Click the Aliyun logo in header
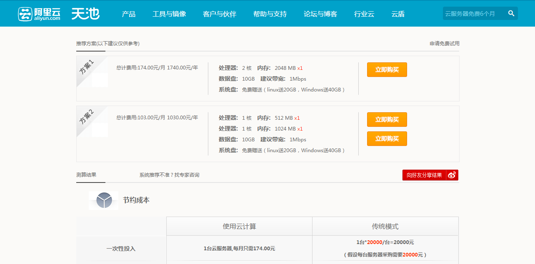 pyautogui.click(x=39, y=14)
